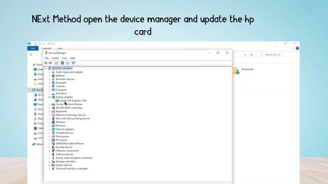
Task: Select the "System devices" row
Action: (x=64, y=165)
